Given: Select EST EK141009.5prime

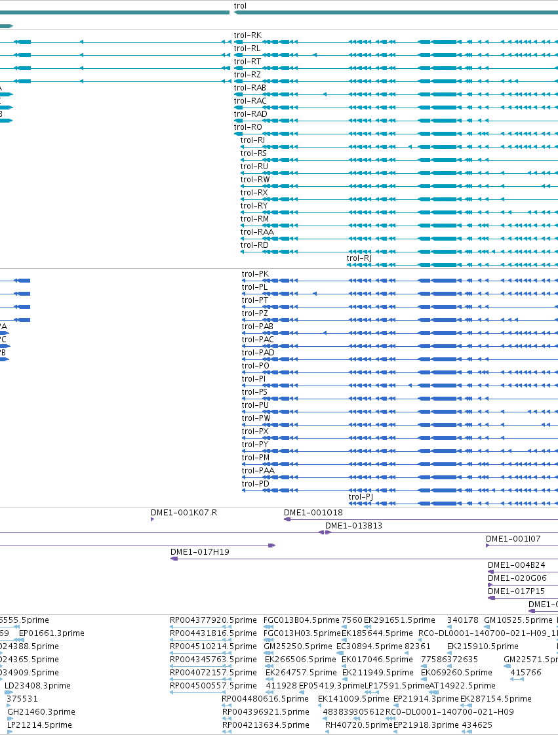Looking at the screenshot, I should pyautogui.click(x=353, y=700).
